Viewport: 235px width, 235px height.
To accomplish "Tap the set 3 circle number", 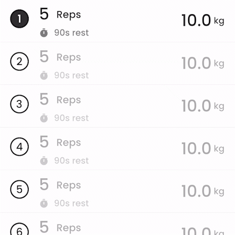I will (x=20, y=104).
